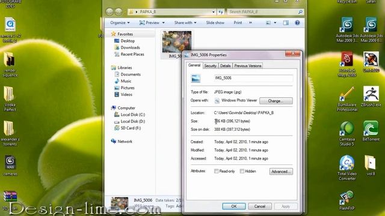Open the WinRAR archive icon on desktop
This screenshot has height=216, width=385.
tap(10, 200)
